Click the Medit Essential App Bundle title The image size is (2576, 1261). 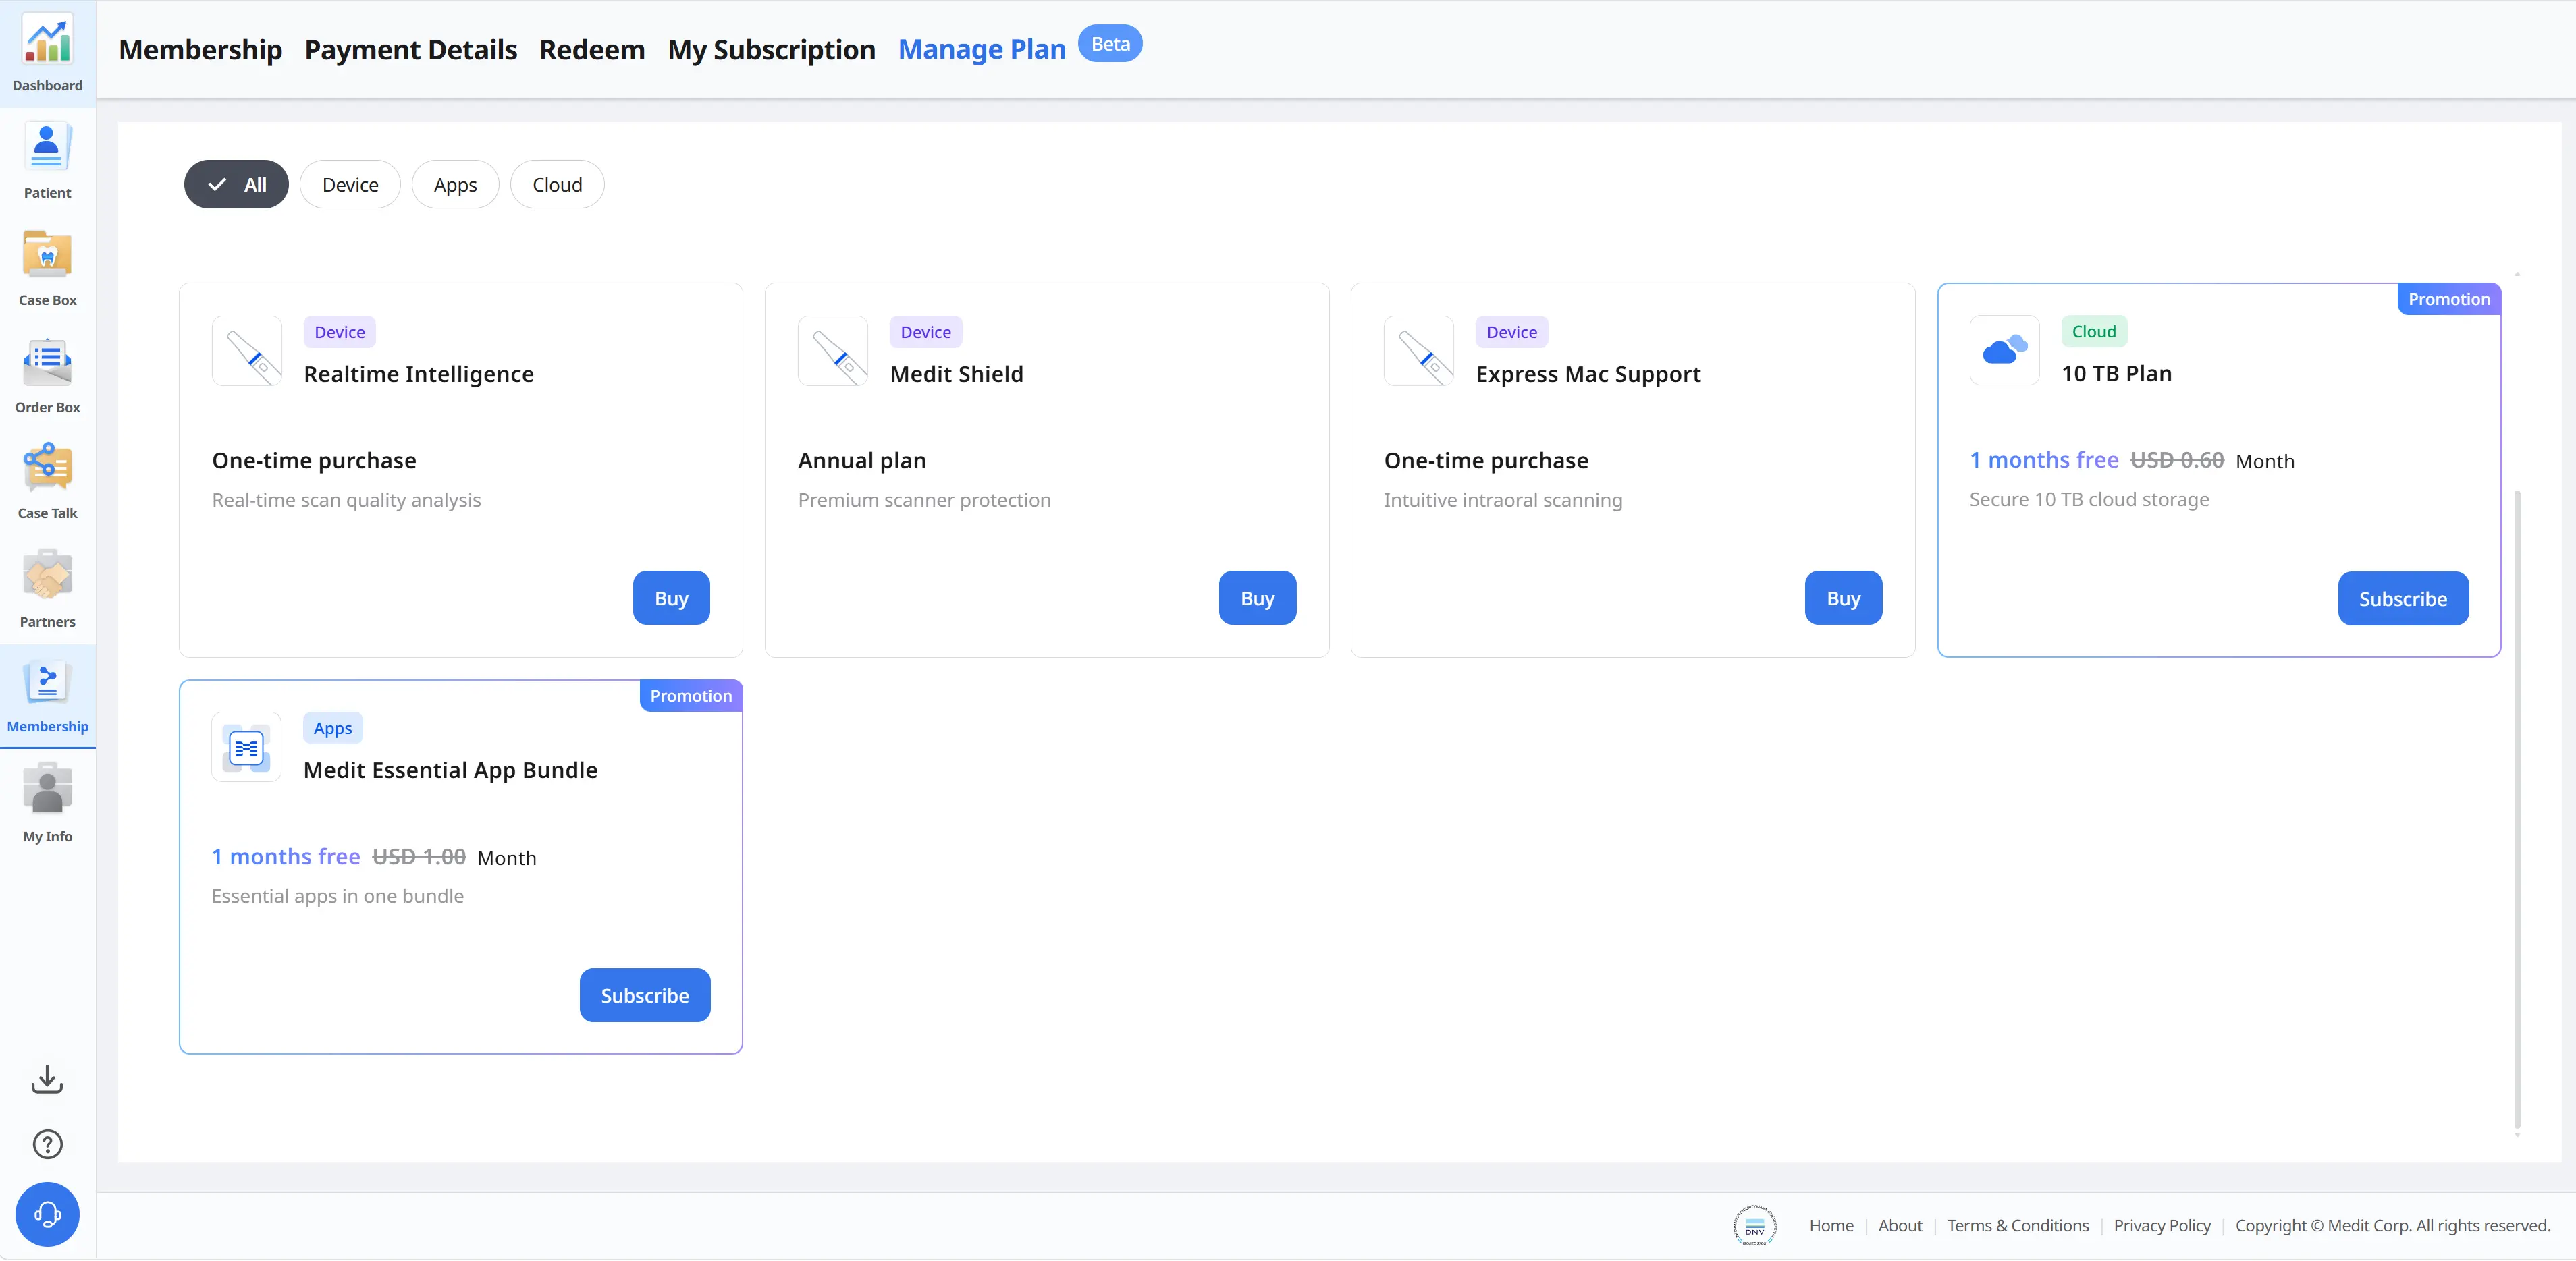click(450, 769)
